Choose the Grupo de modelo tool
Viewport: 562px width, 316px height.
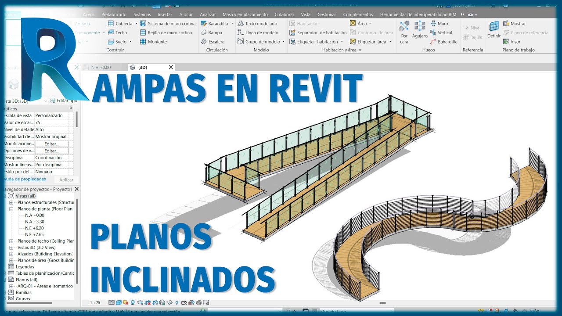pyautogui.click(x=259, y=42)
